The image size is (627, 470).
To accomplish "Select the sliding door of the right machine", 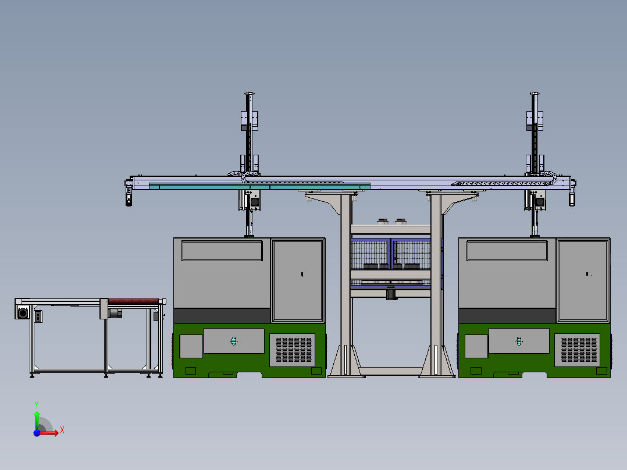I will 583,280.
